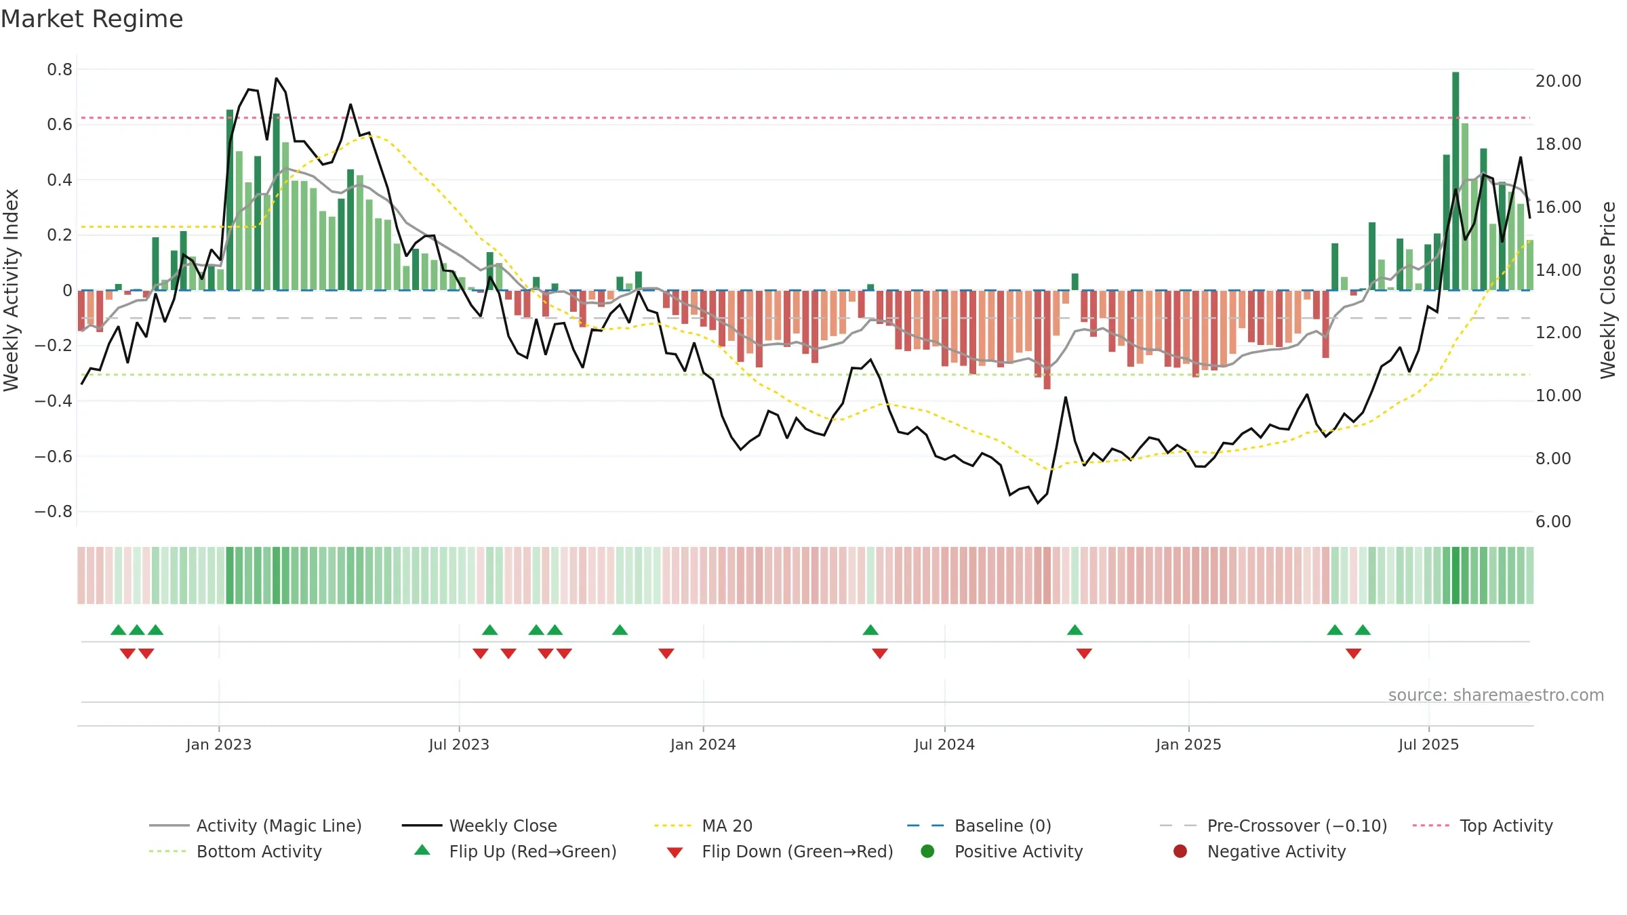The width and height of the screenshot is (1627, 915).
Task: Toggle the Bottom Activity legend entry
Action: [x=235, y=851]
